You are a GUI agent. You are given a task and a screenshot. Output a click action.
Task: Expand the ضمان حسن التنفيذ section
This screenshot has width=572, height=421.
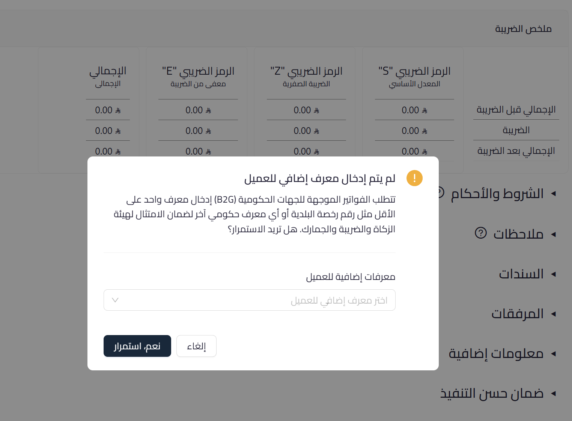click(x=554, y=393)
